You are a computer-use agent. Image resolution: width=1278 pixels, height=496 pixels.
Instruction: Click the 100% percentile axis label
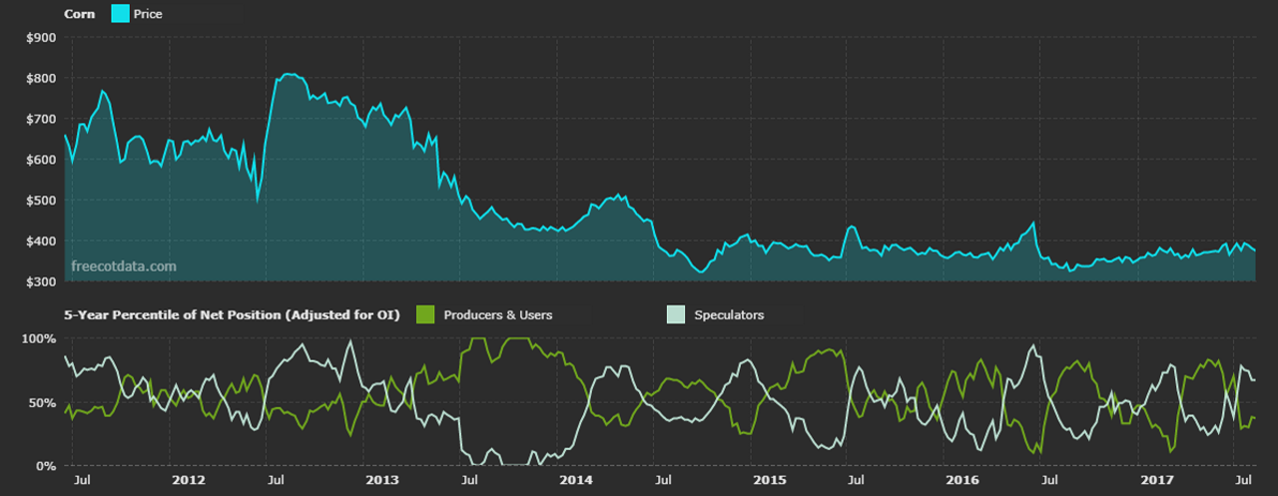click(x=39, y=339)
